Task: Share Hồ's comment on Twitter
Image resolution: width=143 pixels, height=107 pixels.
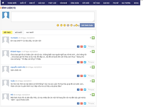Action: (x=85, y=103)
